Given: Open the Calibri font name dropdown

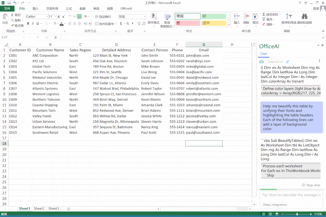Looking at the screenshot, I should pyautogui.click(x=47, y=17).
